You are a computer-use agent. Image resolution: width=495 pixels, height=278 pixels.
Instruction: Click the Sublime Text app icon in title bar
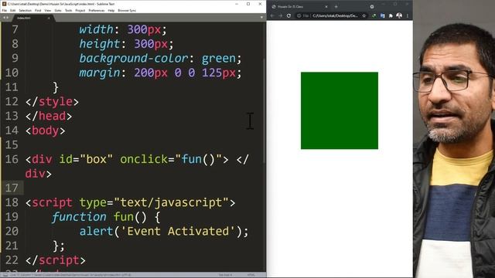(x=4, y=4)
